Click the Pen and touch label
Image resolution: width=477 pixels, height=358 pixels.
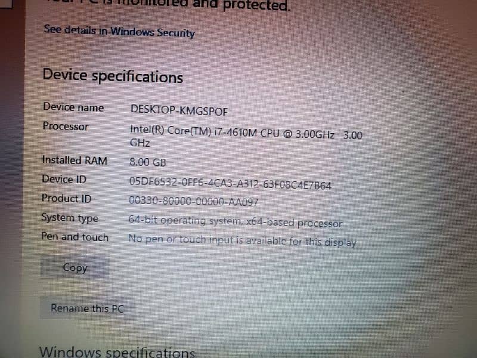[75, 236]
